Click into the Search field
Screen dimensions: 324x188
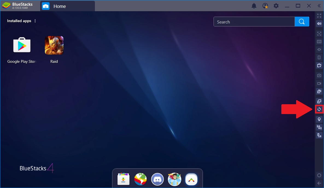pyautogui.click(x=254, y=22)
